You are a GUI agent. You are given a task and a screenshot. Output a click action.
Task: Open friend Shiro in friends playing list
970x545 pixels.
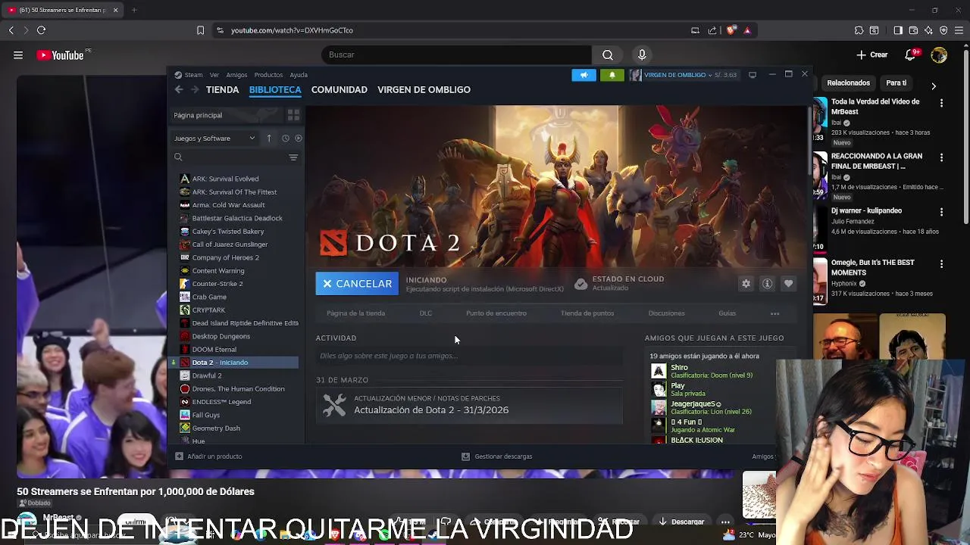pos(679,367)
